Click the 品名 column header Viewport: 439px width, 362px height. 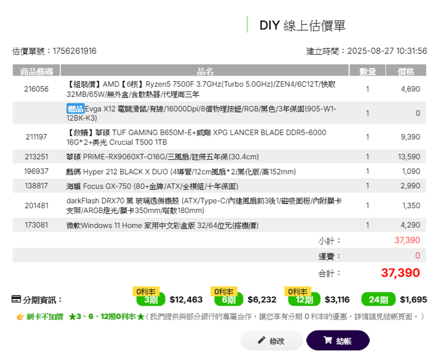(205, 70)
